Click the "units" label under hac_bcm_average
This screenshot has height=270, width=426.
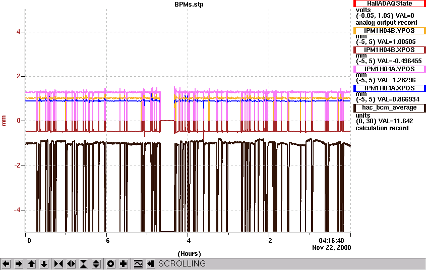(363, 115)
